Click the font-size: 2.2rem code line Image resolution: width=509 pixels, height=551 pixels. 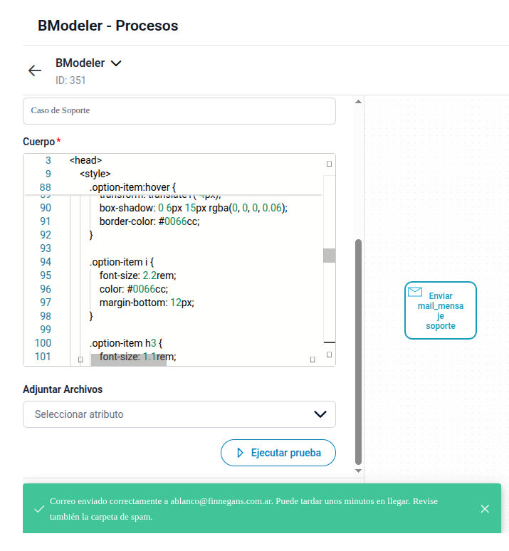138,275
